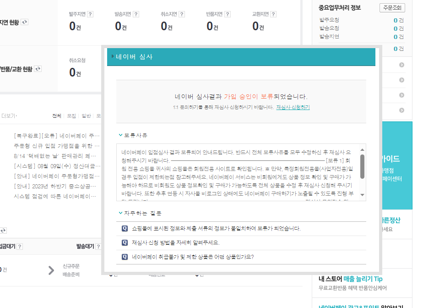Open notice [시스템] 08월 09일(수) 정산대금
Screen dimensions: 434x308
click(x=57, y=166)
